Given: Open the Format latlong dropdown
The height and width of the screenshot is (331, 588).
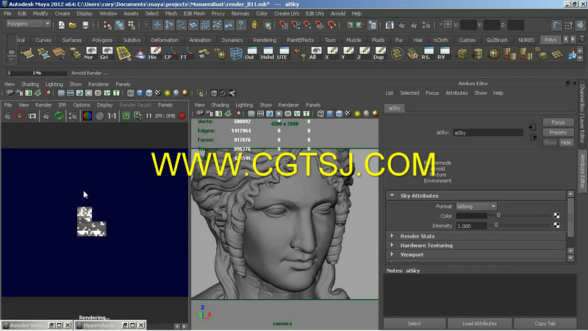Looking at the screenshot, I should click(476, 207).
